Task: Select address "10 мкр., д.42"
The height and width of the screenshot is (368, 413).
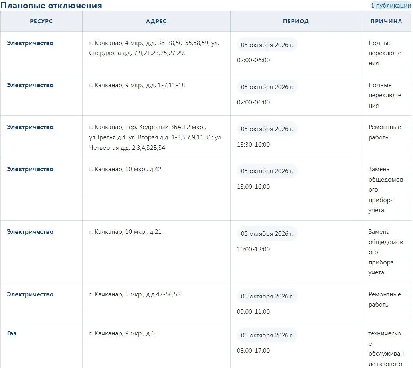Action: click(125, 169)
